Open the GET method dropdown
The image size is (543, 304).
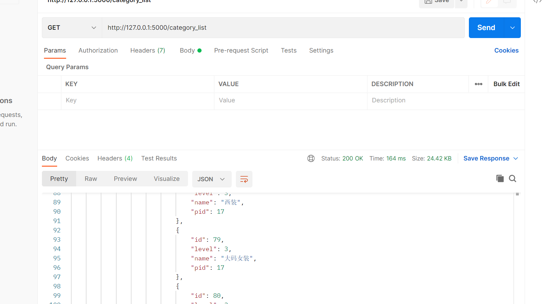point(72,28)
